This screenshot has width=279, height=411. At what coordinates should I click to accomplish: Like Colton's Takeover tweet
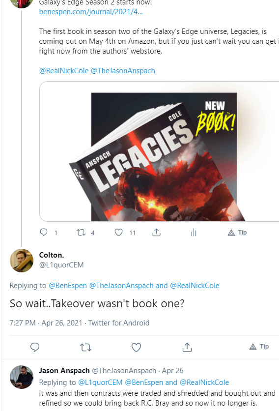coord(136,347)
